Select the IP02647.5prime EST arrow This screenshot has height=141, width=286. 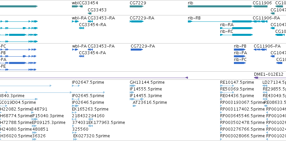click(x=76, y=86)
